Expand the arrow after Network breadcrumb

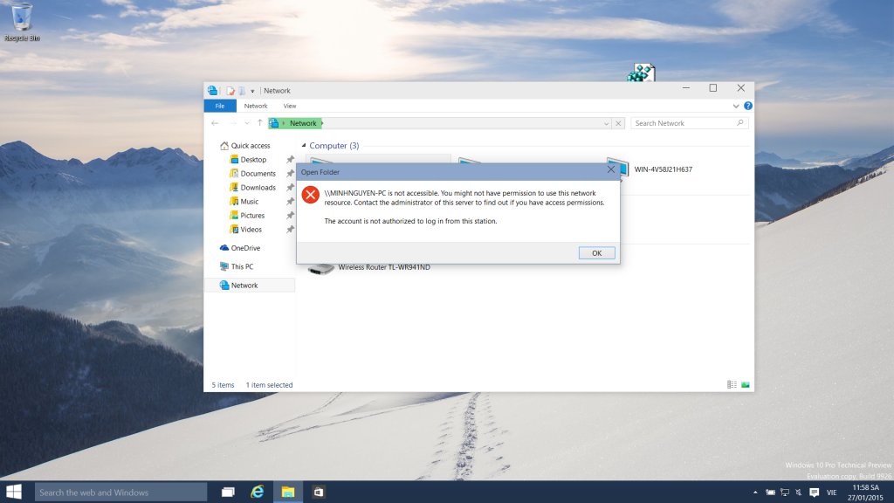pyautogui.click(x=322, y=123)
